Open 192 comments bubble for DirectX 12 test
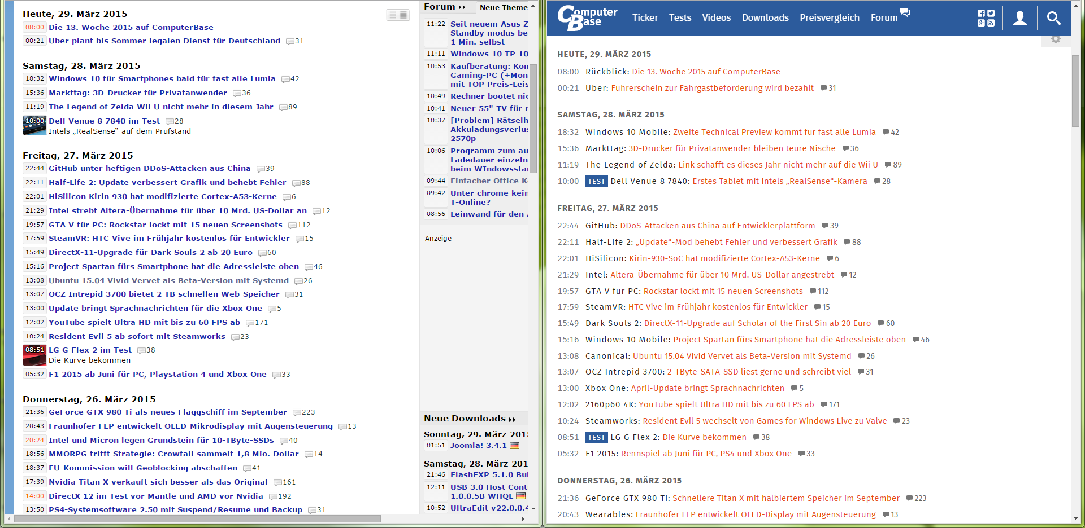This screenshot has height=528, width=1085. (280, 496)
